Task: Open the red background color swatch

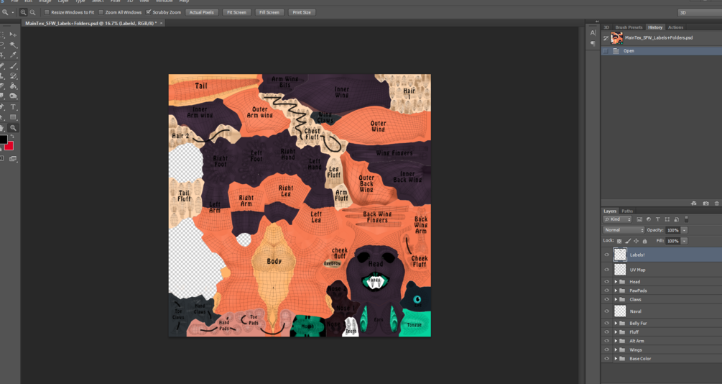Action: tap(9, 147)
